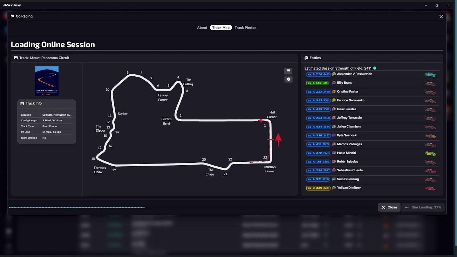457x257 pixels.
Task: Click the map info icon
Action: coord(288,79)
